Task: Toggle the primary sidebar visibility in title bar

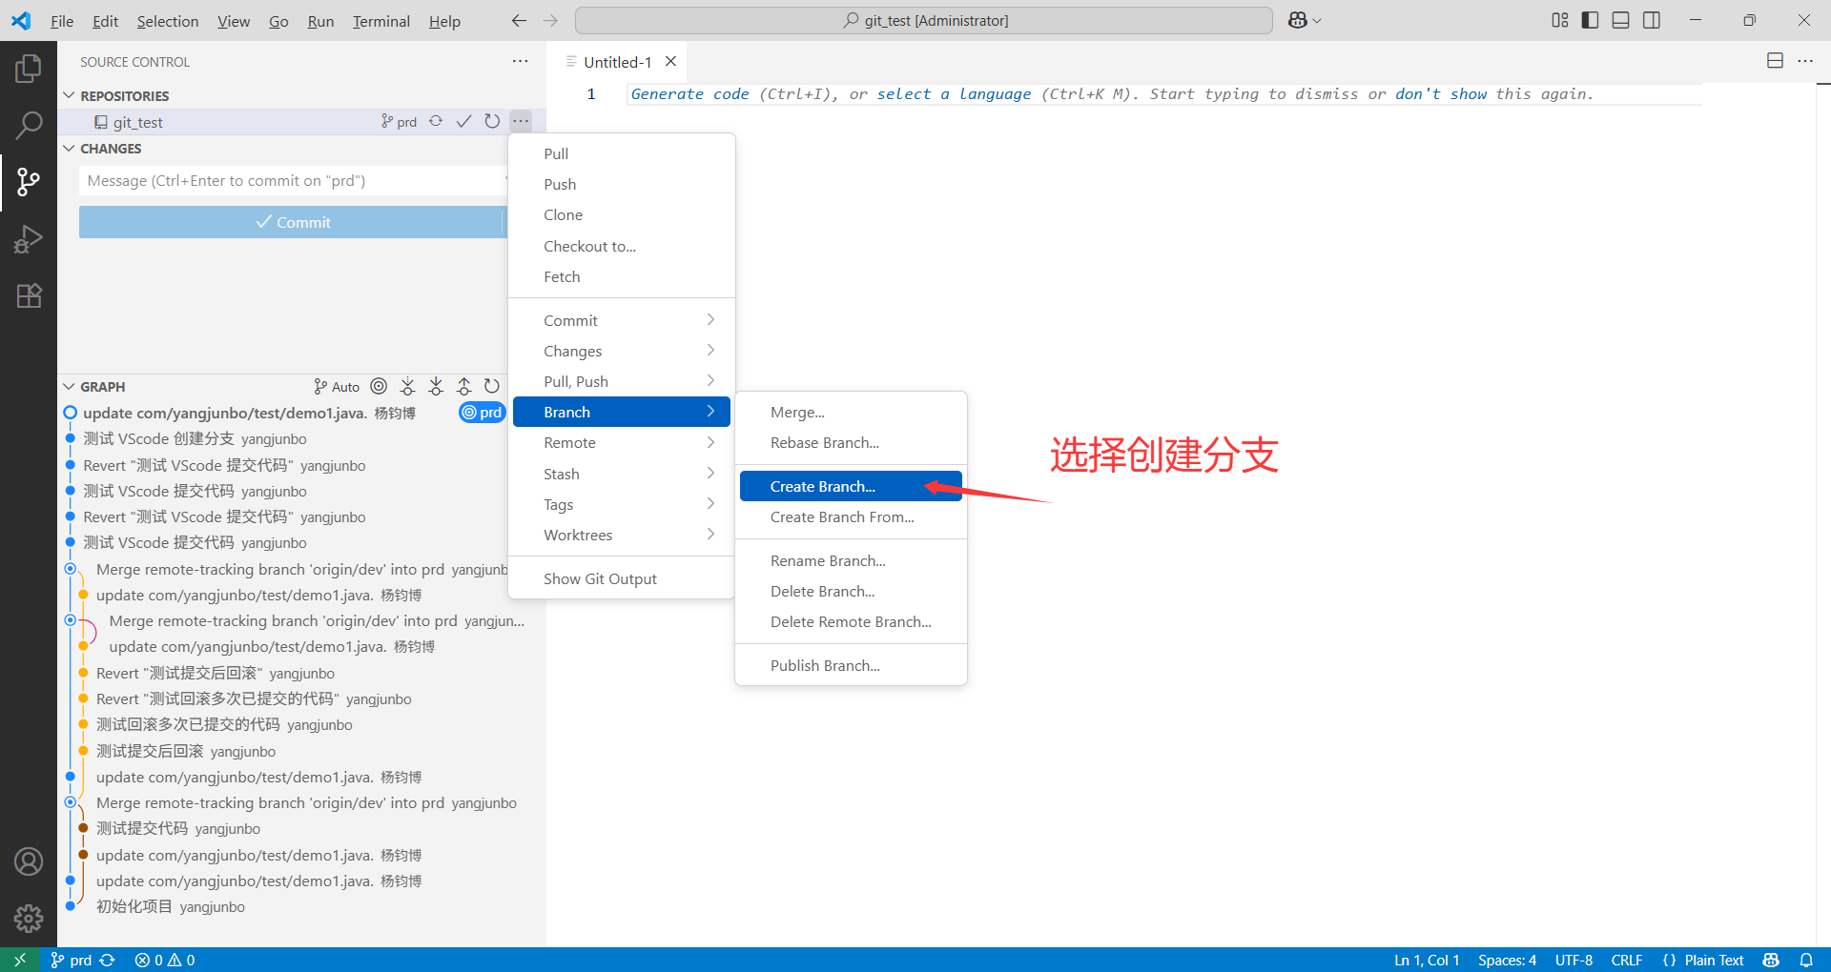Action: point(1589,19)
